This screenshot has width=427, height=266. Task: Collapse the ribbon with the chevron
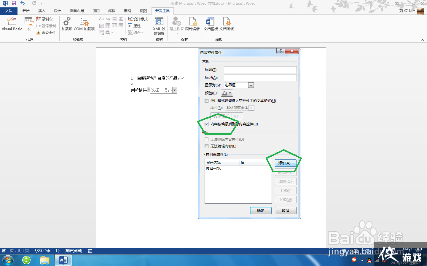click(423, 40)
